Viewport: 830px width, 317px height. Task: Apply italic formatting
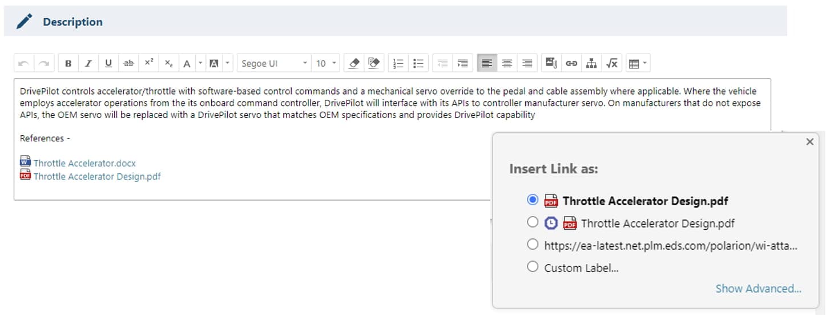(88, 64)
